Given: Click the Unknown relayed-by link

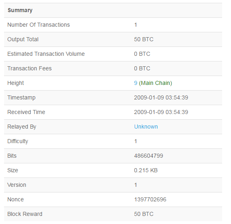Looking at the screenshot, I should coord(146,127).
